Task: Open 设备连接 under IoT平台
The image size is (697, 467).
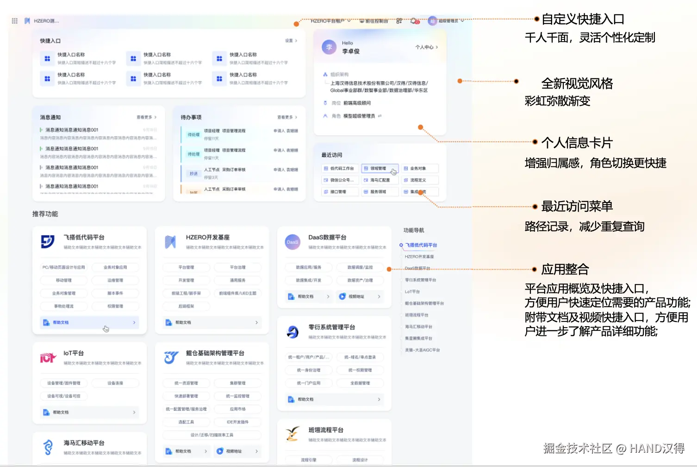Action: click(115, 383)
